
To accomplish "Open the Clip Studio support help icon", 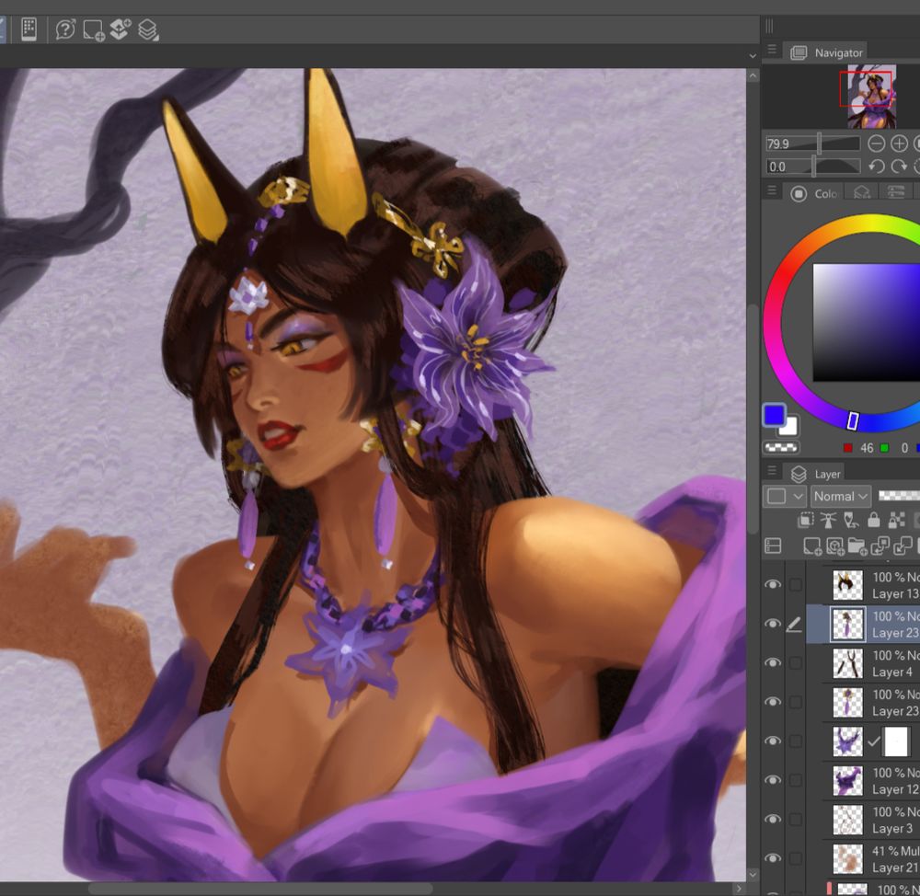I will [65, 29].
